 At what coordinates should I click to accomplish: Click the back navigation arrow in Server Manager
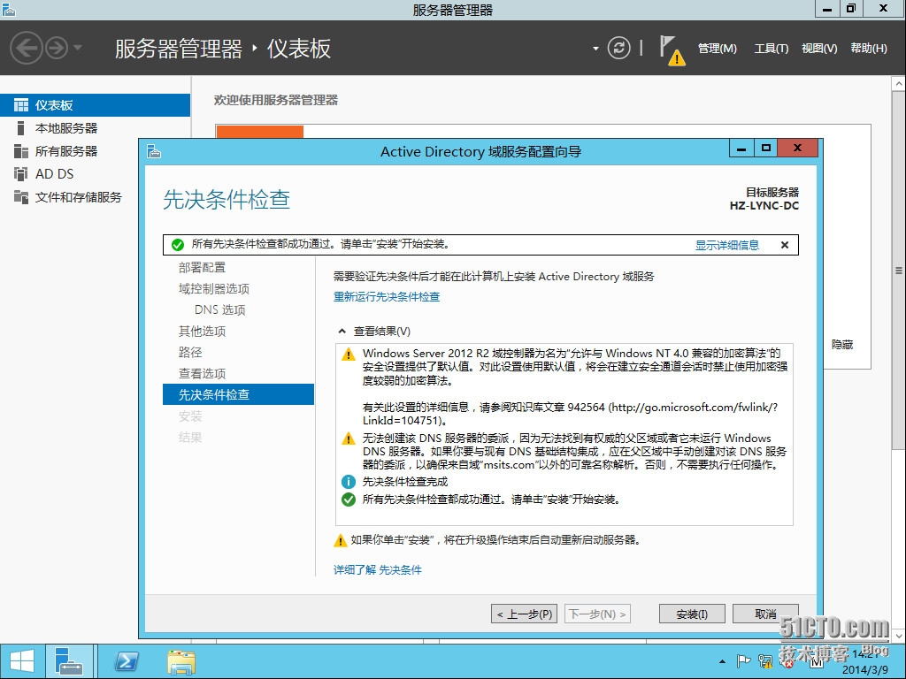[x=26, y=48]
